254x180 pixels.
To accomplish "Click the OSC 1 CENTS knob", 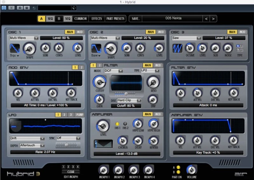I will click(59, 48).
